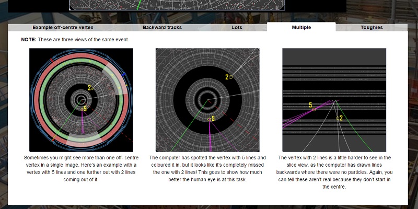Select the "Lots" tab

[x=237, y=28]
